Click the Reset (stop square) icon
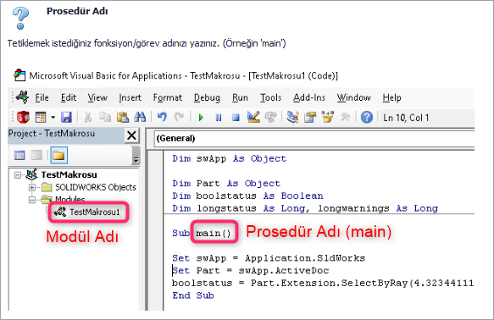 tap(236, 118)
